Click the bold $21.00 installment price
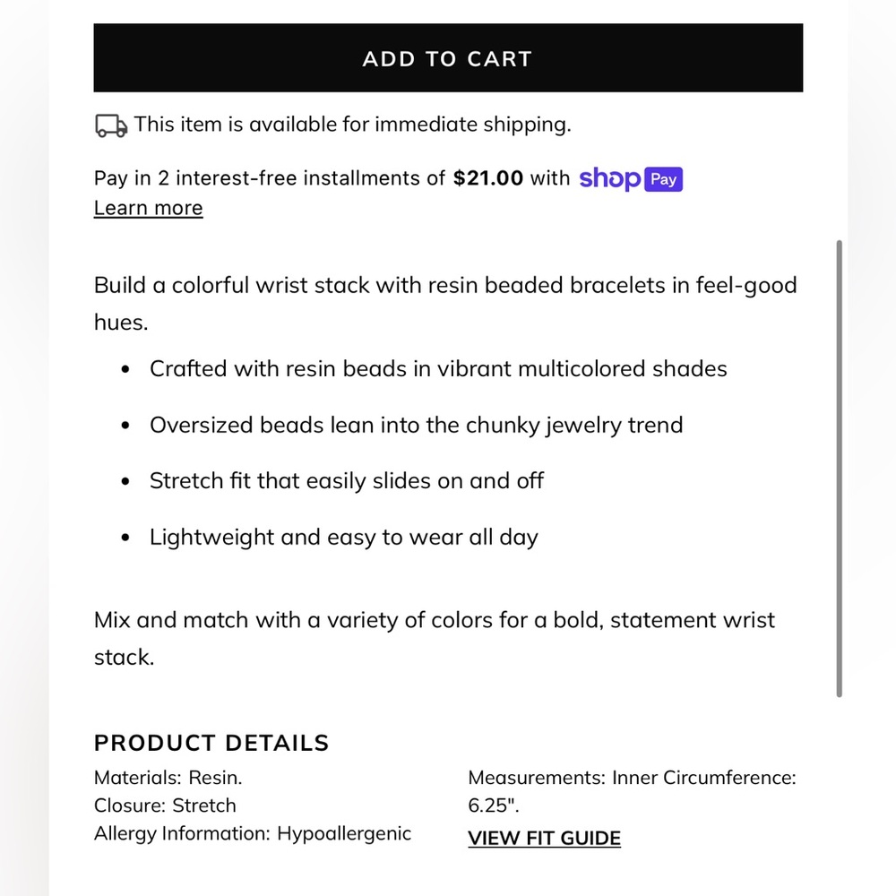The image size is (896, 896). pyautogui.click(x=488, y=178)
